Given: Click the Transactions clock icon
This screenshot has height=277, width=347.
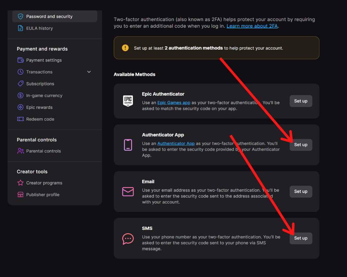Looking at the screenshot, I should tap(20, 72).
